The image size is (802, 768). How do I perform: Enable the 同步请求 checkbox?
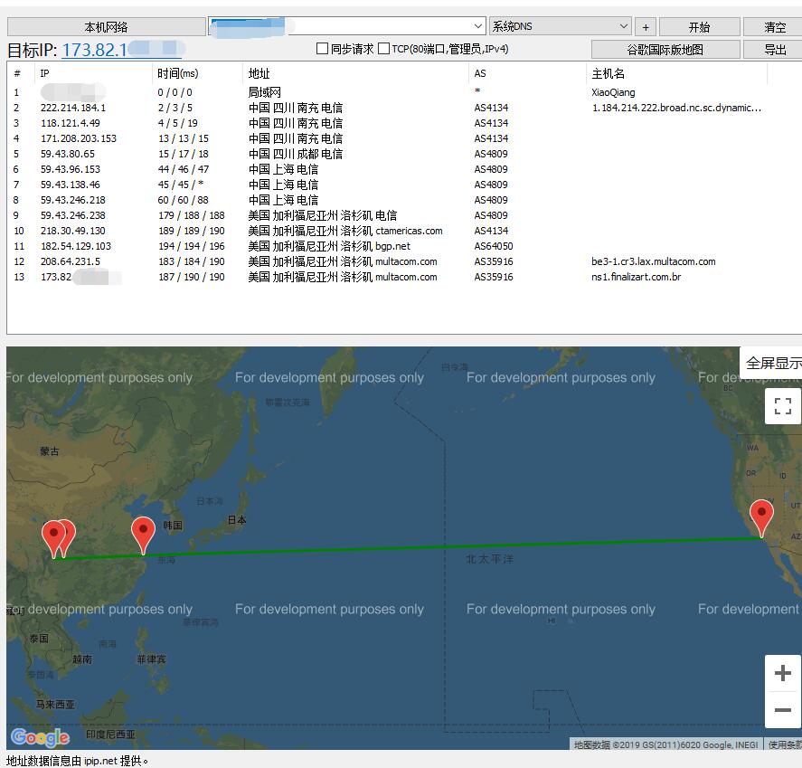(322, 49)
